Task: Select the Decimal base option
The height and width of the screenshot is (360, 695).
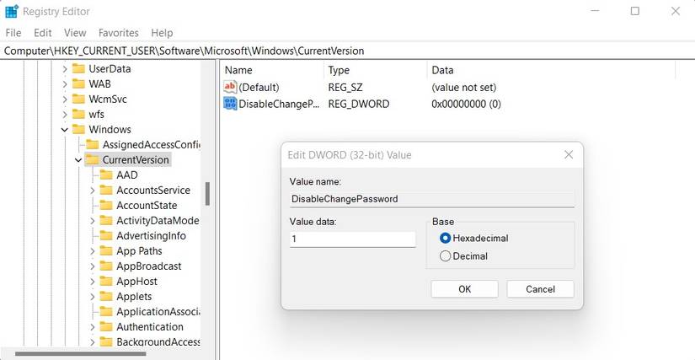Action: pyautogui.click(x=463, y=256)
